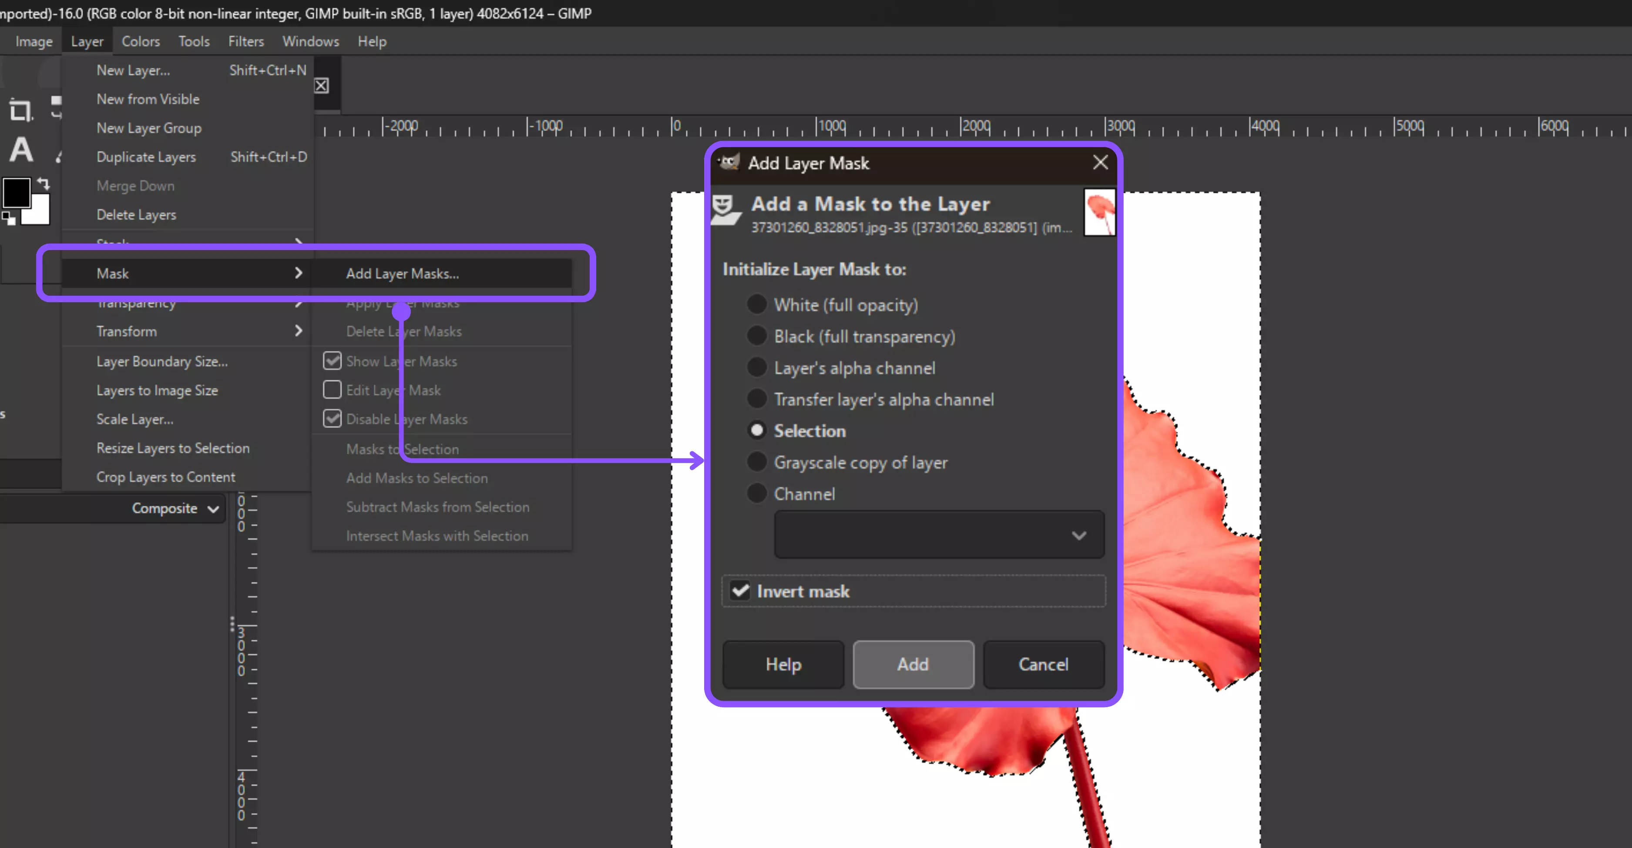Toggle Edit Layer Mask checkbox
The image size is (1632, 848).
[x=332, y=390]
